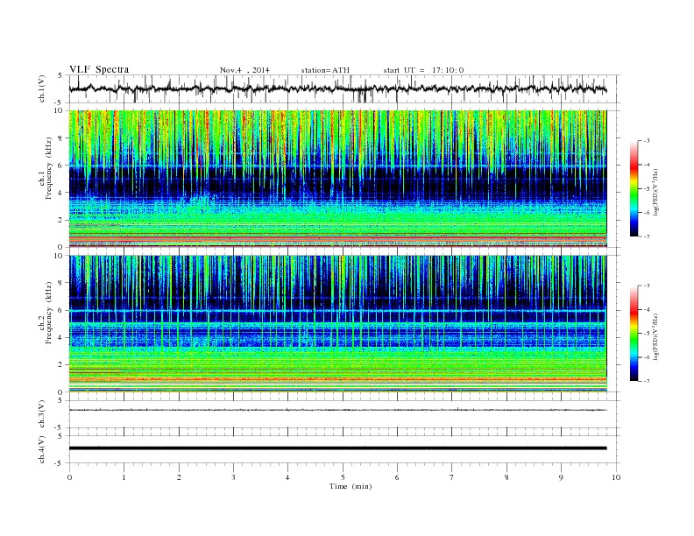Viewport: 694px width, 536px height.
Task: Click the "ch.2 Frequency (kHz)" axis label
Action: [x=46, y=314]
